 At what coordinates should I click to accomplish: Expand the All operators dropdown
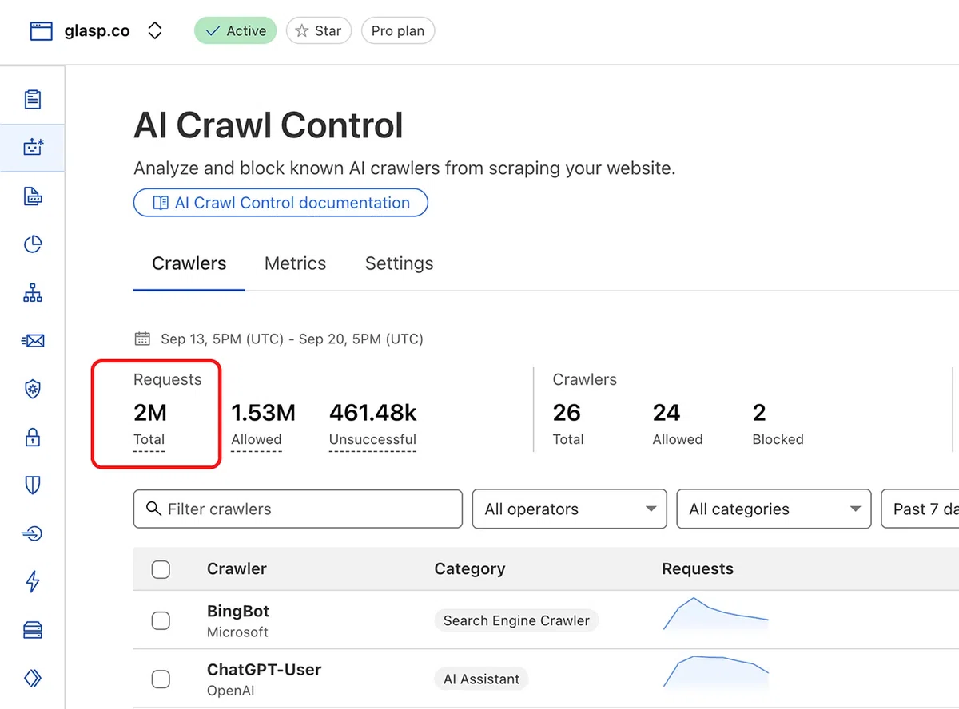570,509
